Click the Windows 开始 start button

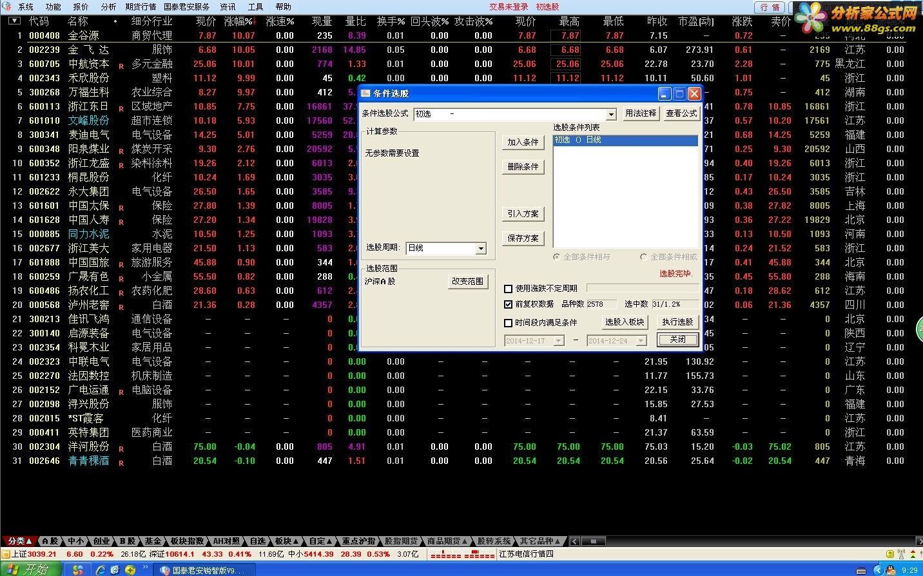(x=30, y=569)
